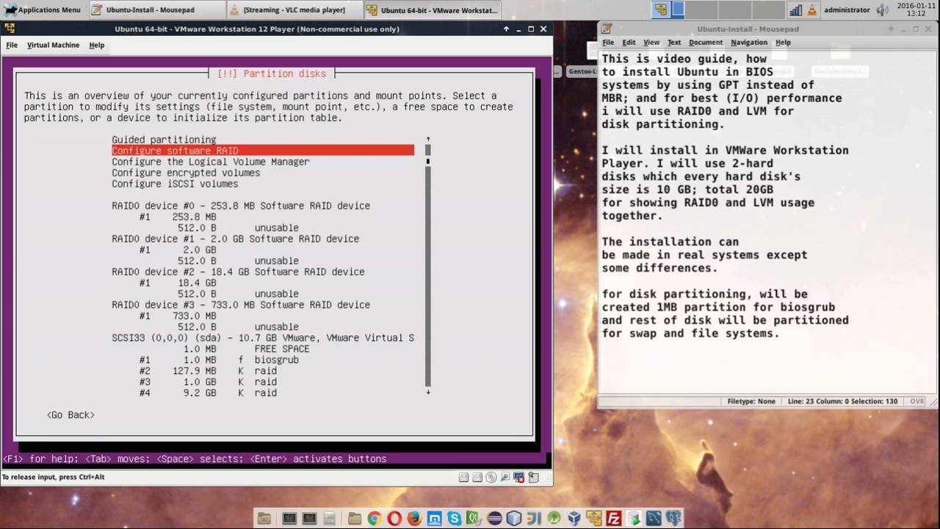940x529 pixels.
Task: Click Mousepad window title notepad icon
Action: (x=607, y=29)
